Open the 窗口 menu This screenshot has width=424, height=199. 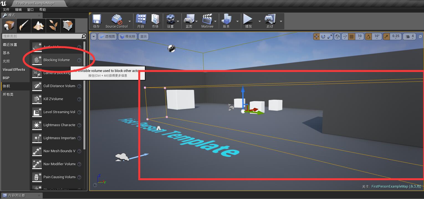click(30, 10)
